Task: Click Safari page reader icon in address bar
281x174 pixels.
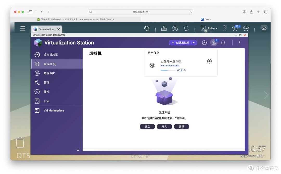Action: click(x=91, y=12)
